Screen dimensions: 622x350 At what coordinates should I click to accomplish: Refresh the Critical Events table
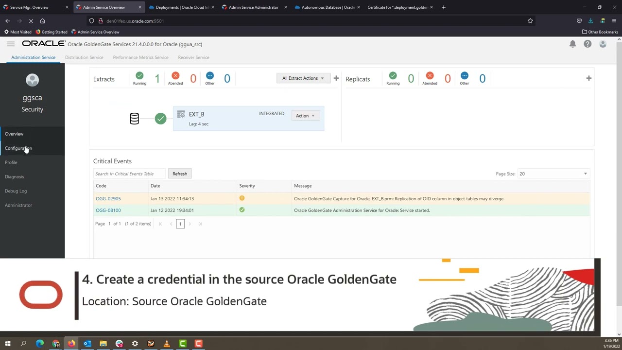[180, 174]
